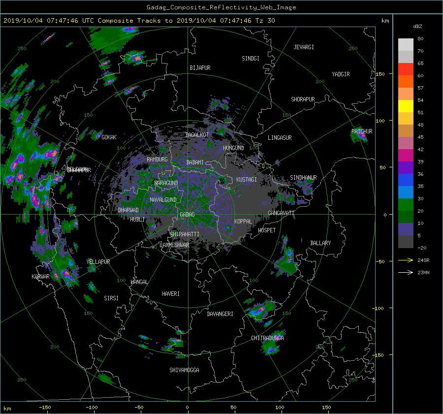This screenshot has height=414, width=443.
Task: Click the KUSTAGI city label
Action: point(247,180)
